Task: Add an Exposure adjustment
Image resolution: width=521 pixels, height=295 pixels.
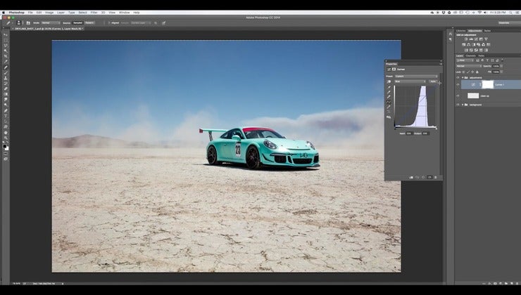Action: click(481, 39)
